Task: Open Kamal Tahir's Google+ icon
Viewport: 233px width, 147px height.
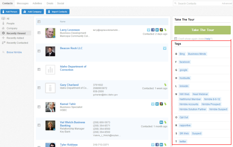Action: [x=161, y=104]
